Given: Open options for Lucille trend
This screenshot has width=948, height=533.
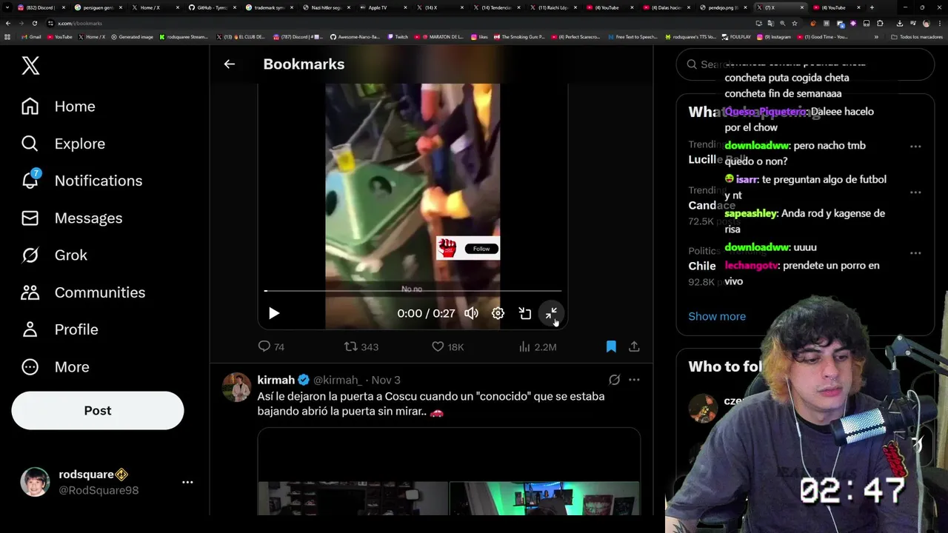Looking at the screenshot, I should (915, 147).
